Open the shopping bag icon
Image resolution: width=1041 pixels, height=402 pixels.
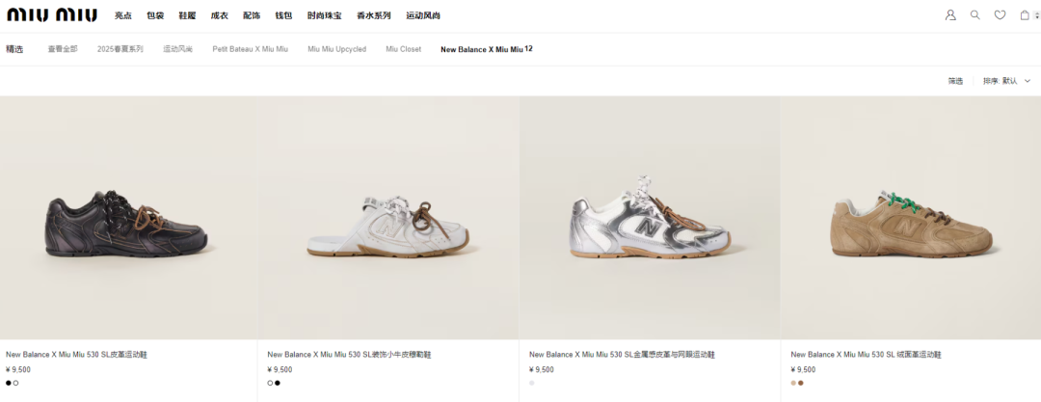[x=1025, y=14]
